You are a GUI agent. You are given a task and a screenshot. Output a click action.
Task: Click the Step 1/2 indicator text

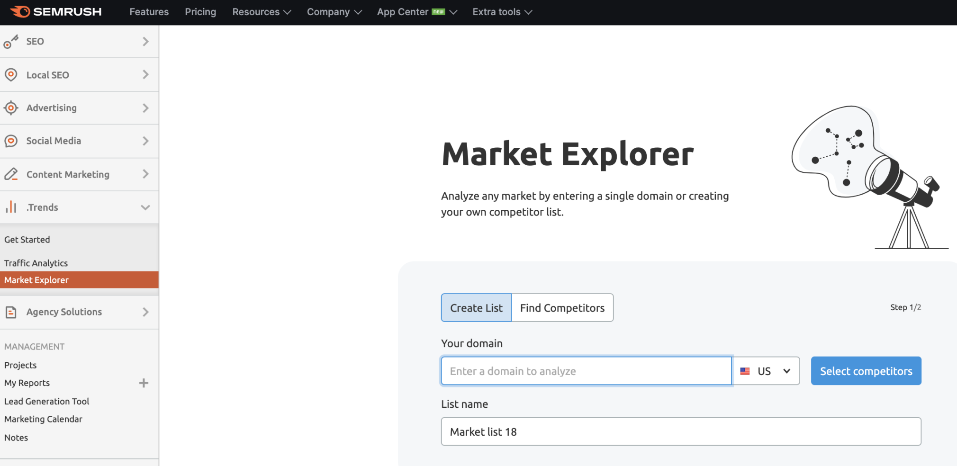pos(905,307)
